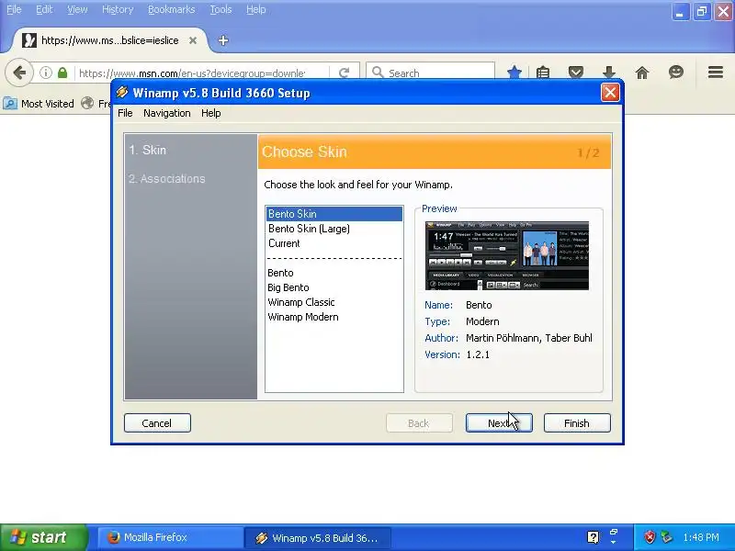Viewport: 735px width, 551px height.
Task: Open the Firefox View menu
Action: coord(77,9)
